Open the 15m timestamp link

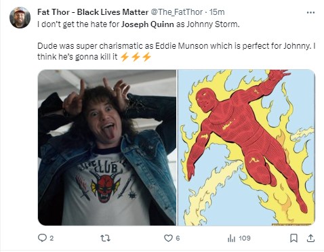point(217,12)
